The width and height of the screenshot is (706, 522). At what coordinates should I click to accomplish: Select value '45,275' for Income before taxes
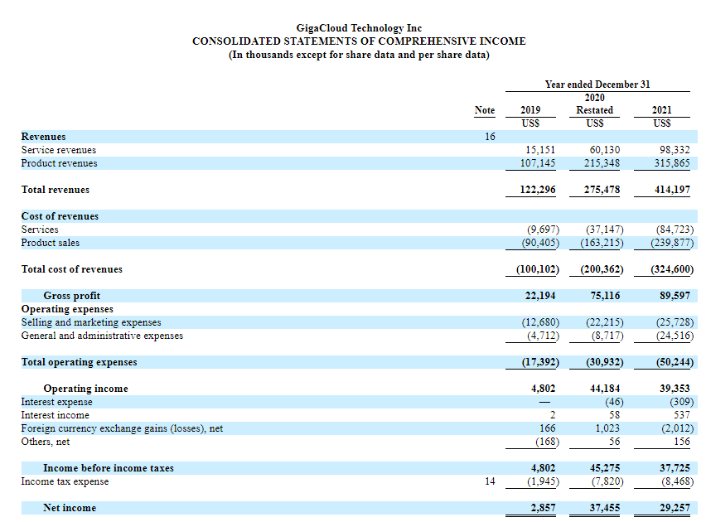pos(605,468)
